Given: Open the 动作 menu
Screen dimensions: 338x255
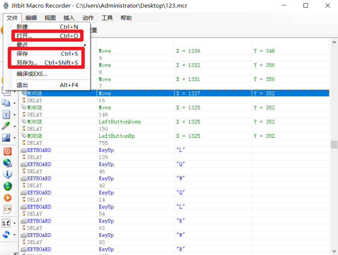Looking at the screenshot, I should [x=88, y=18].
